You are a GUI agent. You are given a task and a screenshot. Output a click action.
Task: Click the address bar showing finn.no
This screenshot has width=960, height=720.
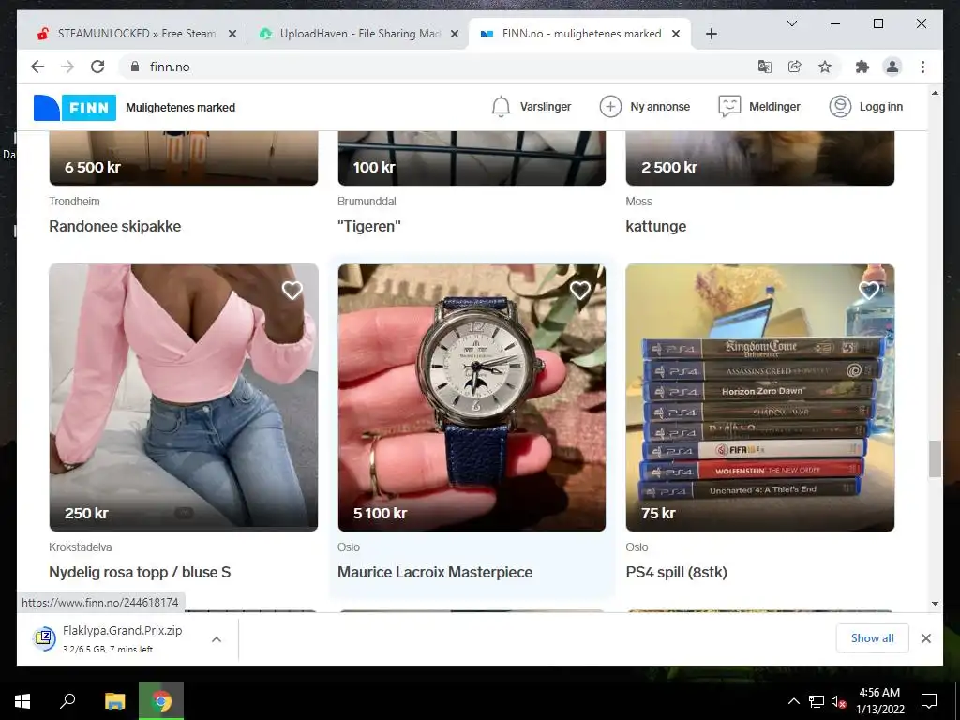[x=441, y=67]
